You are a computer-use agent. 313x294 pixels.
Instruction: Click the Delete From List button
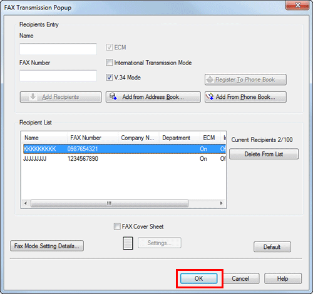264,154
